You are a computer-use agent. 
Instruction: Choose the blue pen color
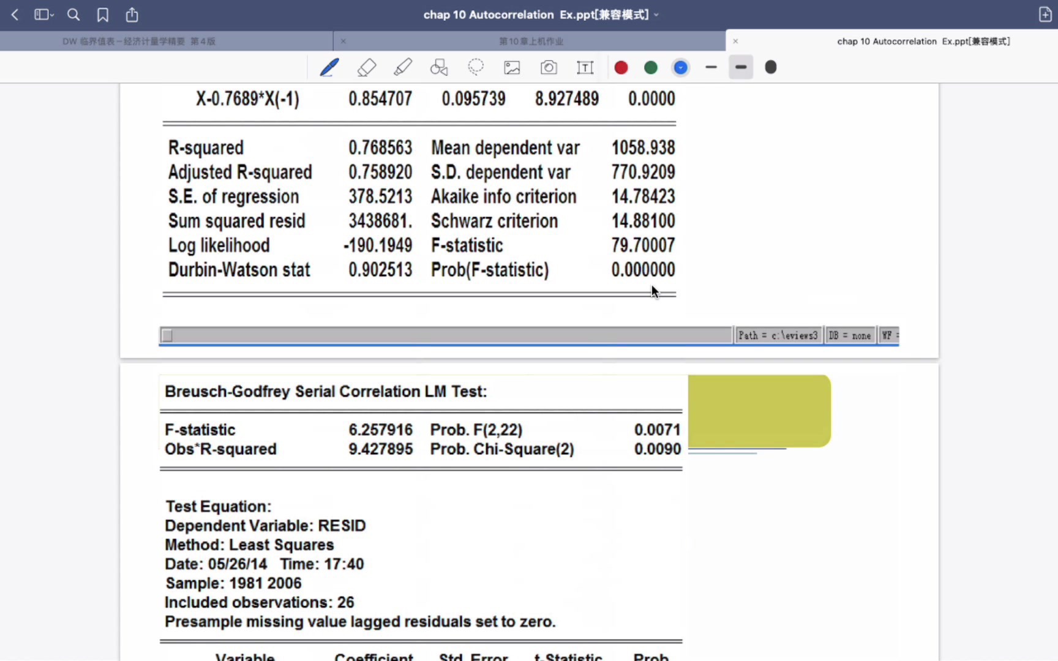pyautogui.click(x=681, y=67)
